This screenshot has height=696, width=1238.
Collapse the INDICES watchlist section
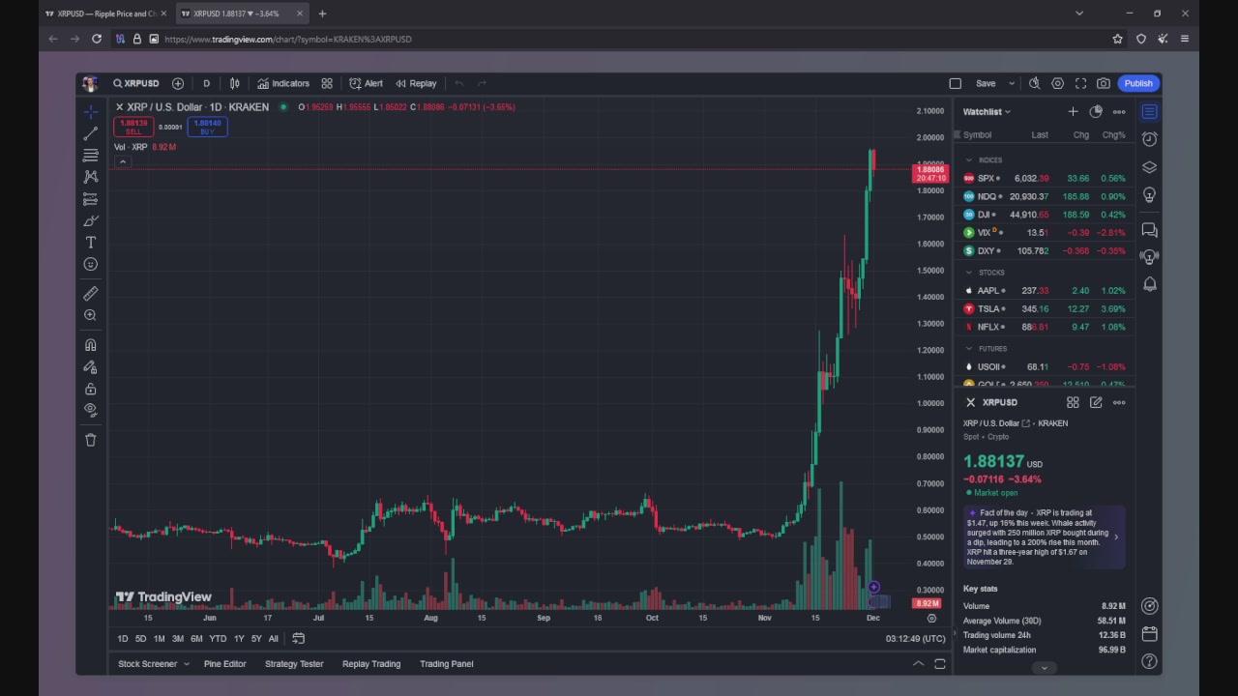969,160
